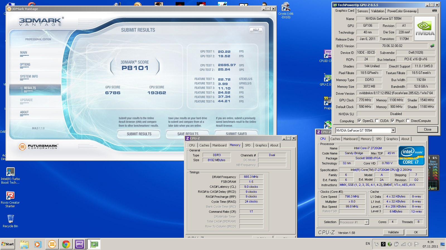446x250 pixels.
Task: Click the EN language indicator in the taskbar
Action: [x=368, y=244]
